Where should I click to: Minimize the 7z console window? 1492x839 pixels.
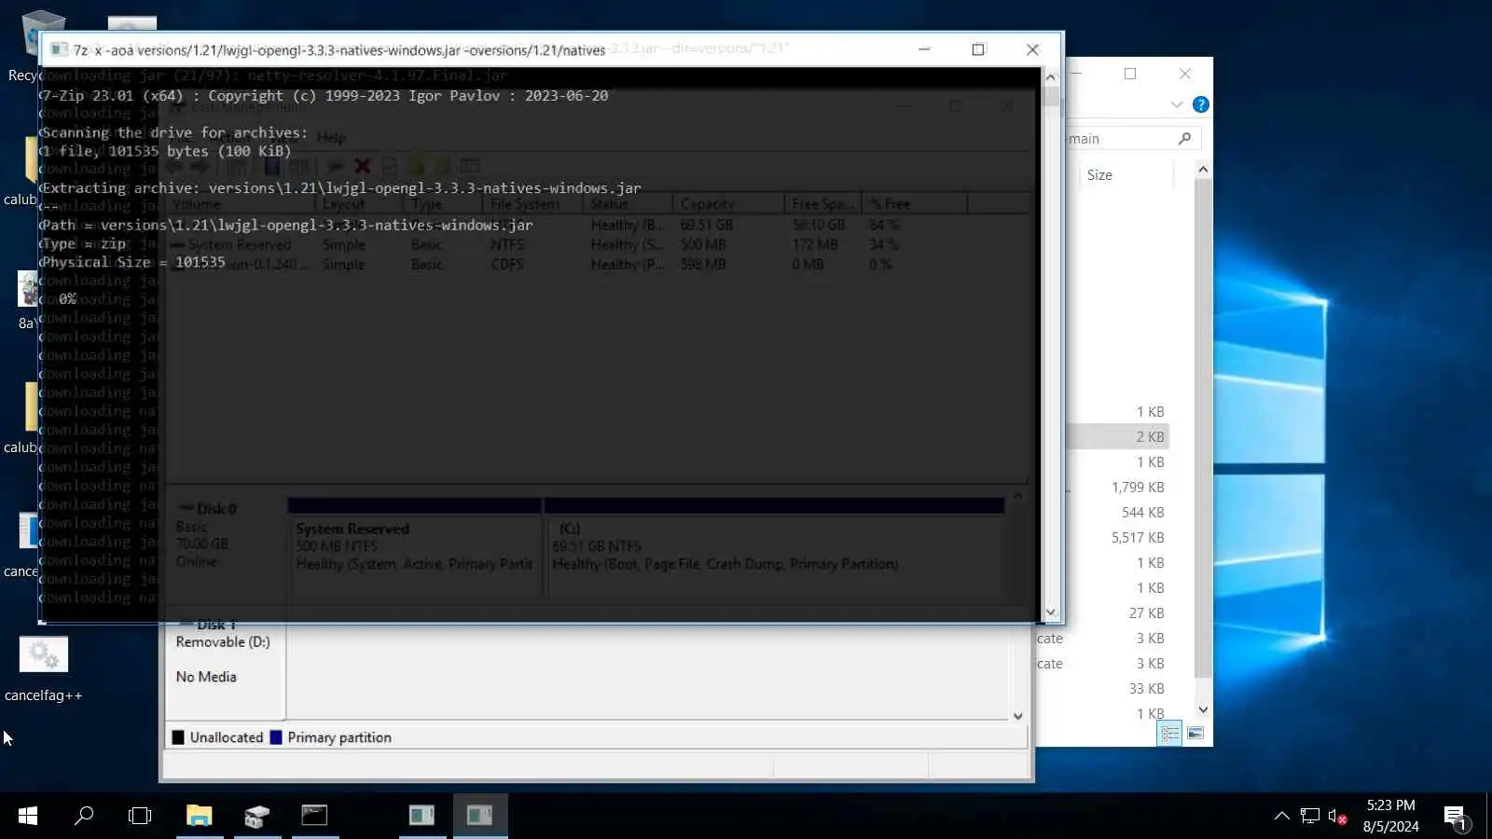point(924,49)
